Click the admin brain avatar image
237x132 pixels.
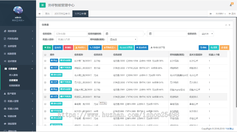coord(18,10)
